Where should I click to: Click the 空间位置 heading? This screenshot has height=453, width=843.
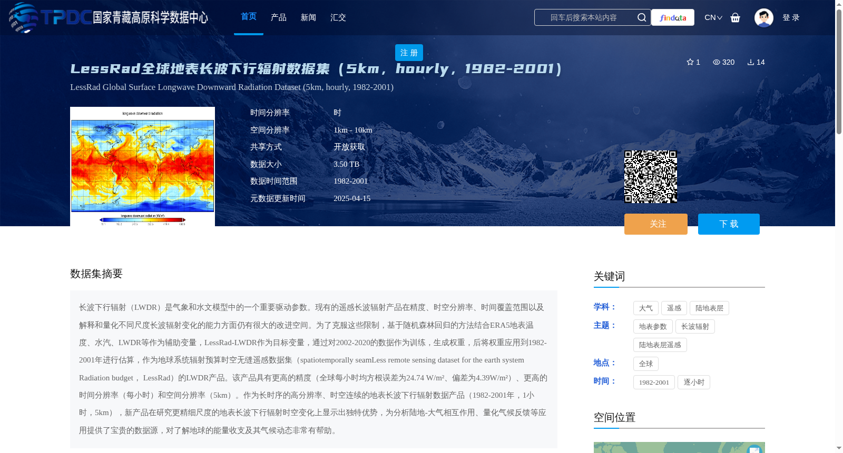614,417
